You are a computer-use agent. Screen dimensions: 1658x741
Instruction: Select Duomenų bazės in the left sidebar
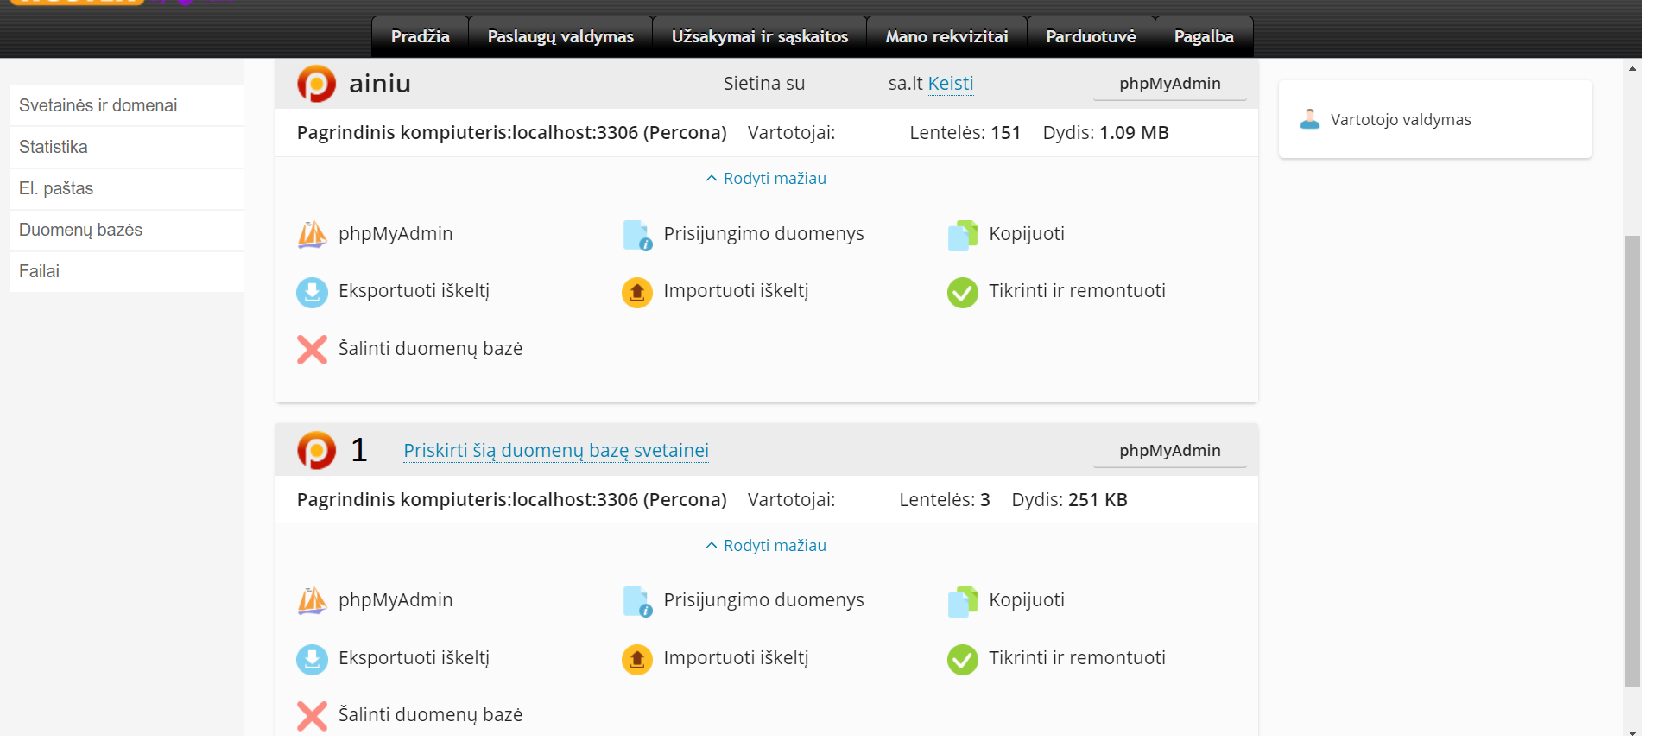click(80, 230)
